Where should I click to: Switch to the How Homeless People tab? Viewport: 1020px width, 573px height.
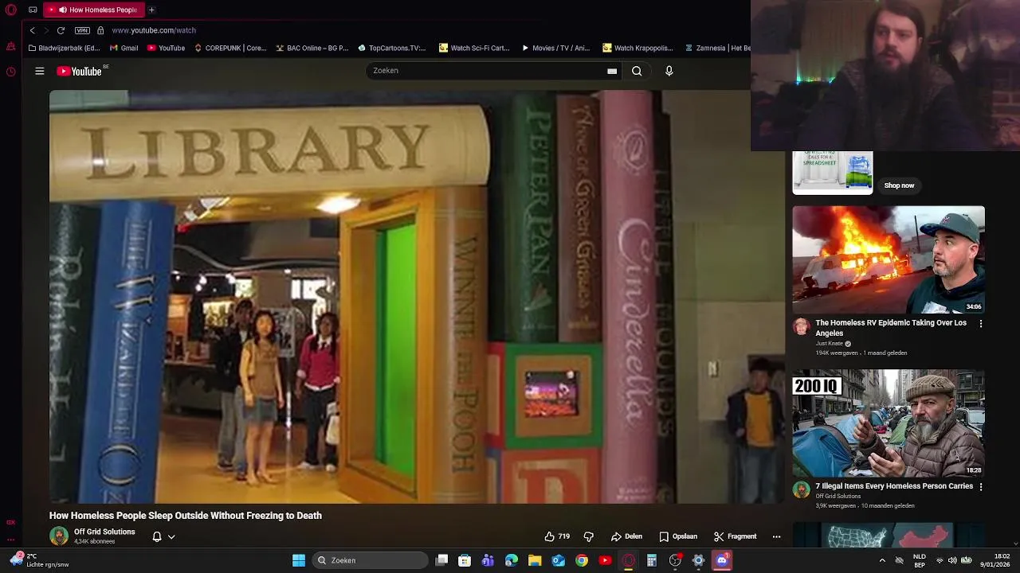coord(94,10)
